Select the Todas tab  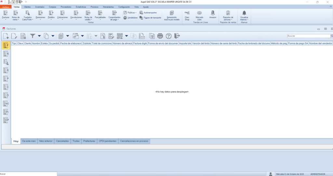[76, 141]
